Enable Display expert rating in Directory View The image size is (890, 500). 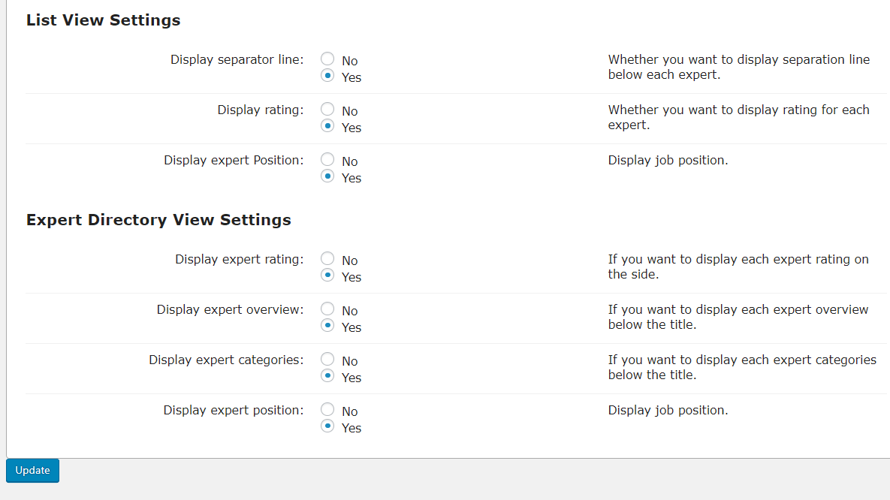tap(327, 276)
